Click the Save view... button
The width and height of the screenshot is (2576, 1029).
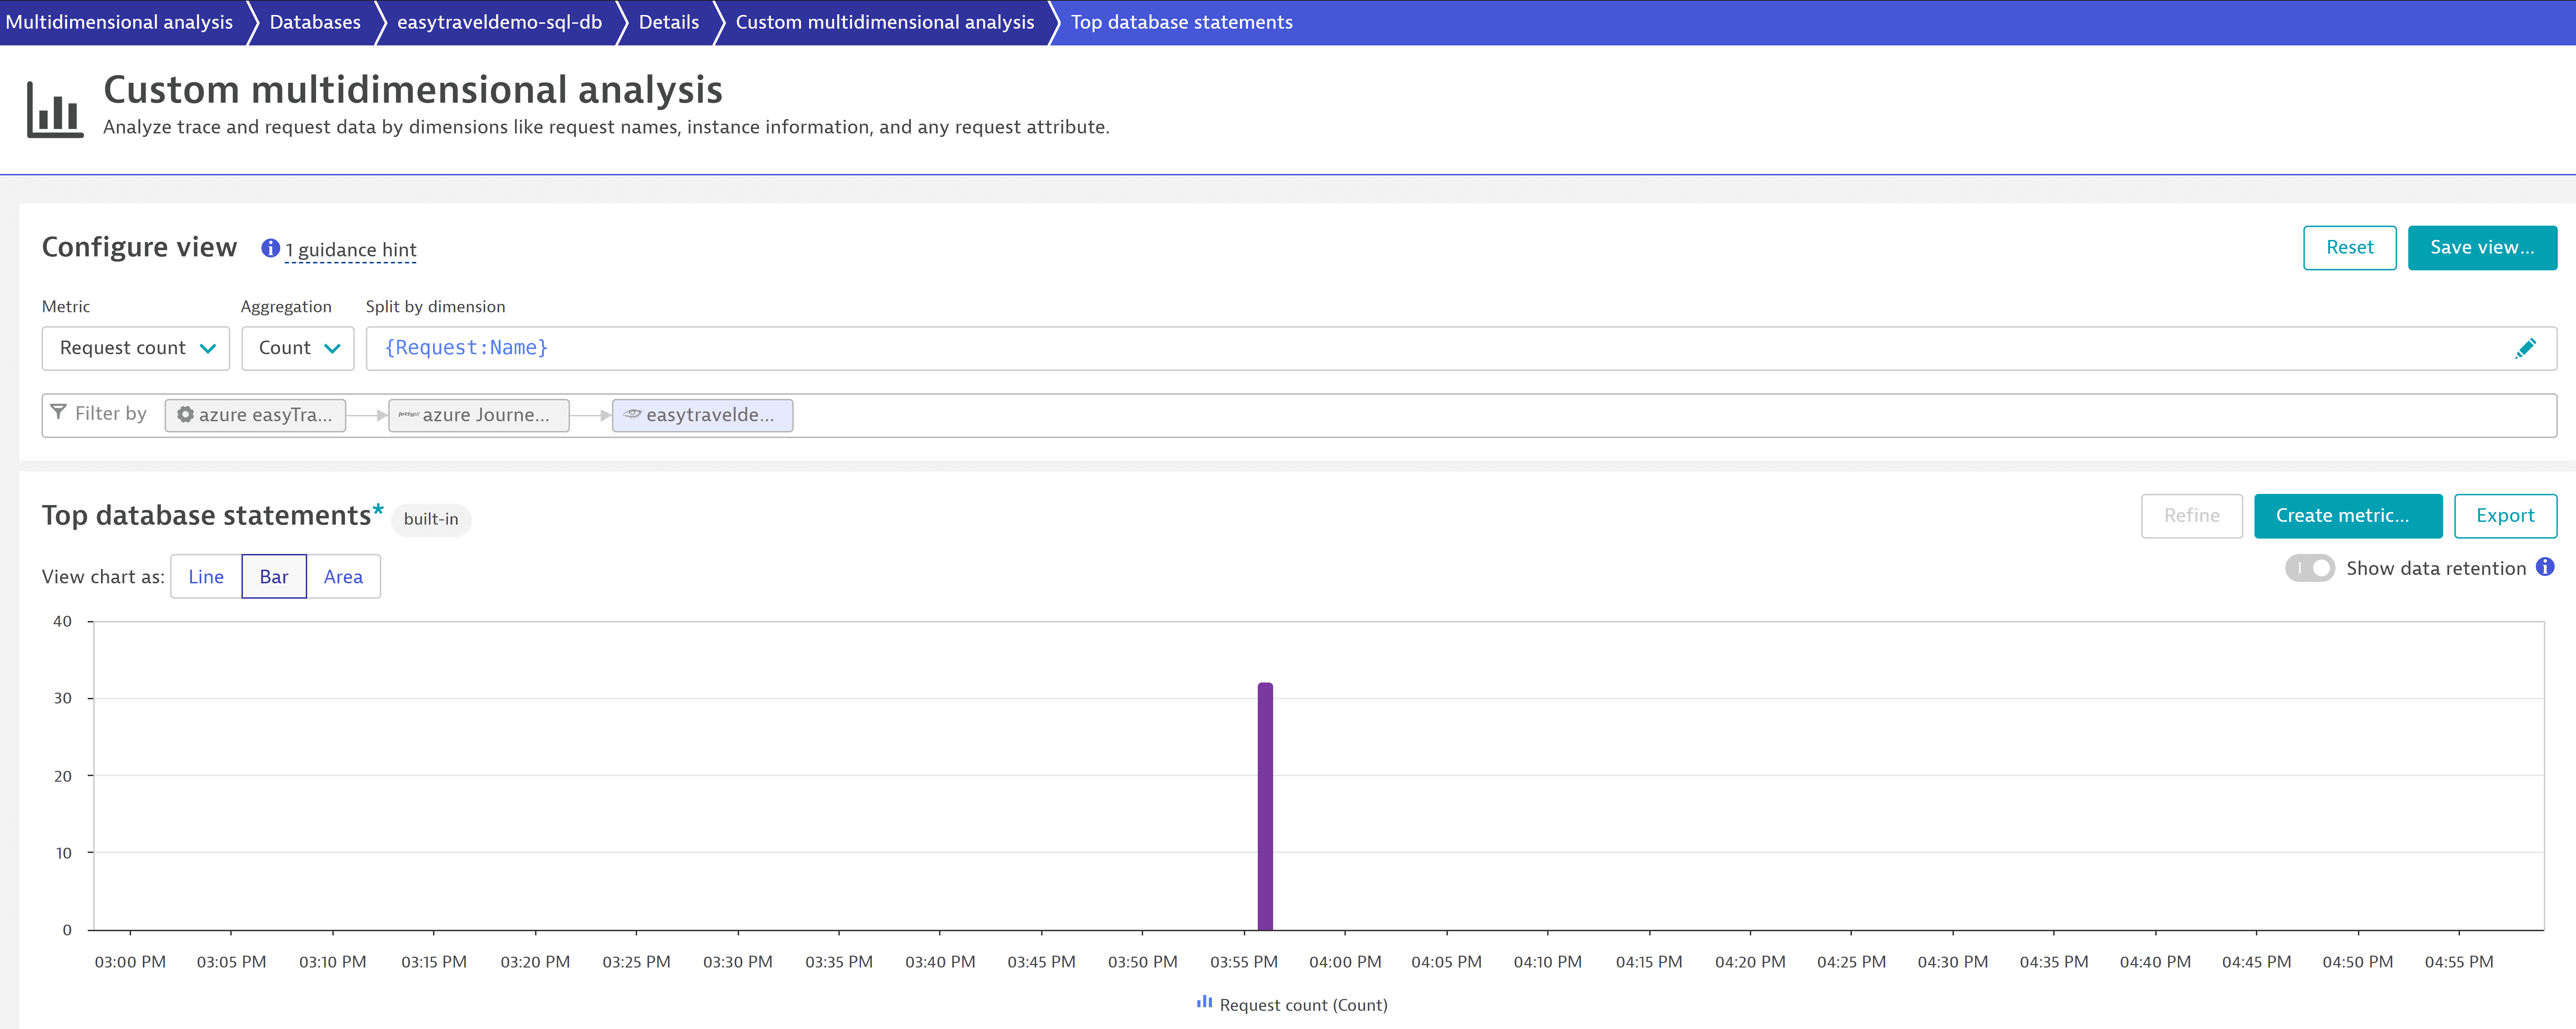pyautogui.click(x=2482, y=248)
